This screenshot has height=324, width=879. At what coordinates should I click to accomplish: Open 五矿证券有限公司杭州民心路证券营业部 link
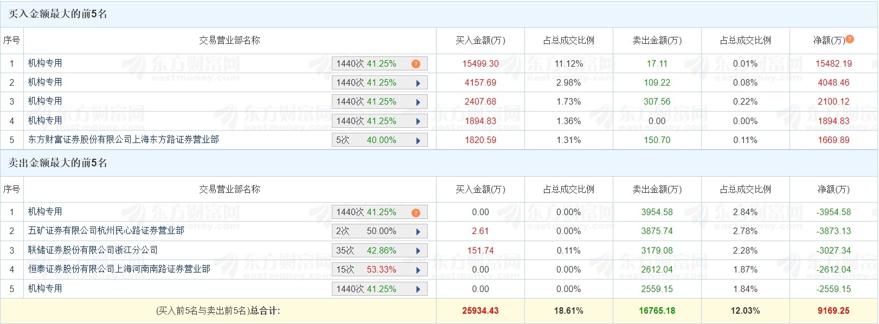click(x=106, y=231)
